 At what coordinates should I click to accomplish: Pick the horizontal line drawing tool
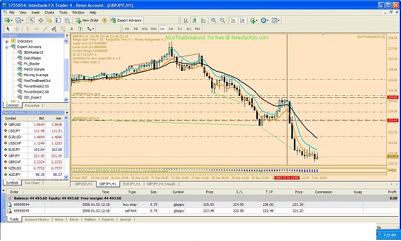pos(37,29)
